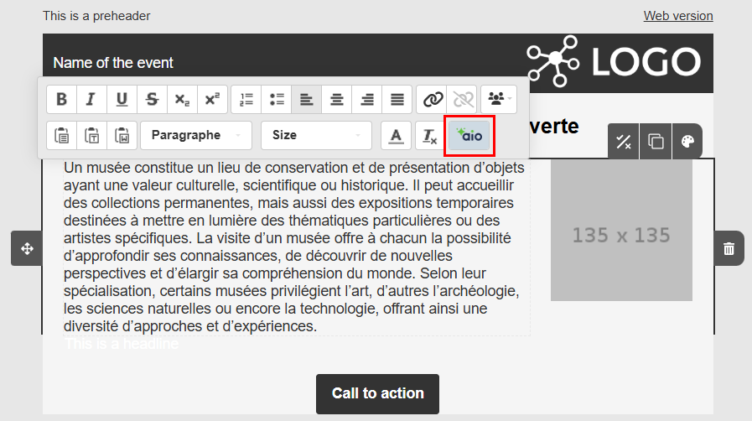Open the Paragraphe format dropdown

click(x=196, y=135)
